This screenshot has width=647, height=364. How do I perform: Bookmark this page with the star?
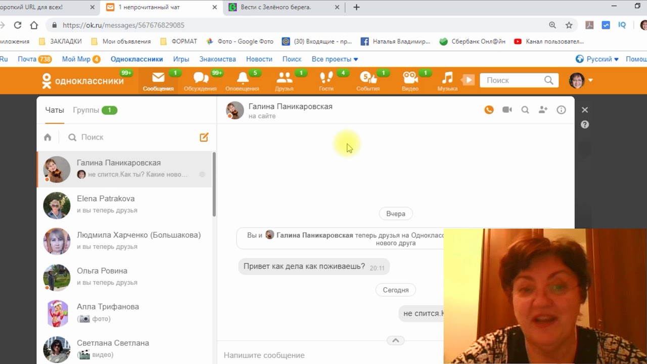point(569,25)
